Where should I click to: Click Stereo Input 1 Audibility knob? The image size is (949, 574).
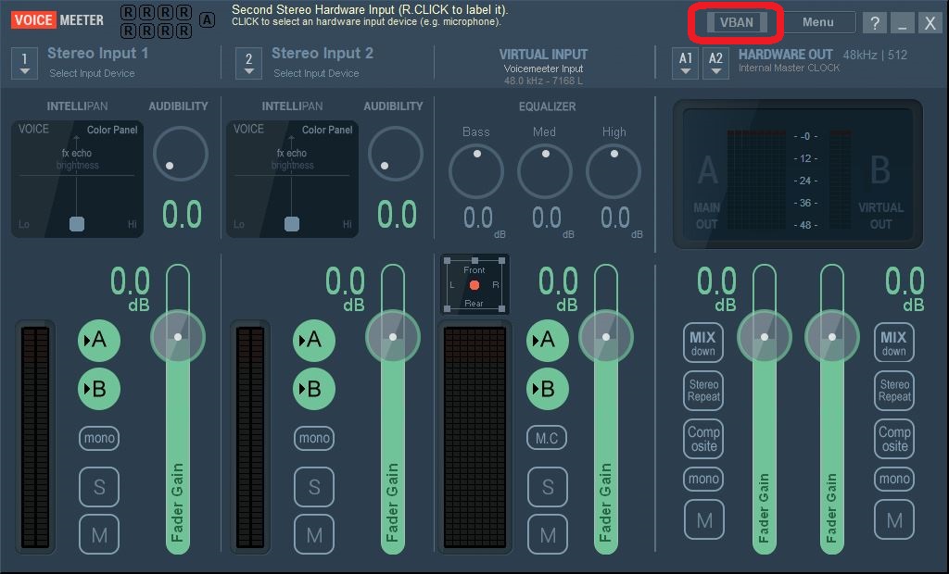click(181, 154)
